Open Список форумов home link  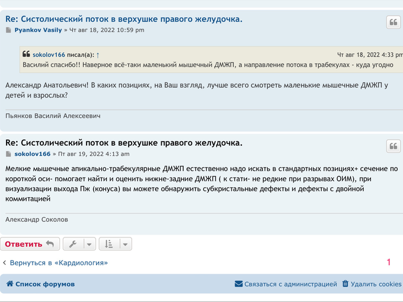(45, 284)
